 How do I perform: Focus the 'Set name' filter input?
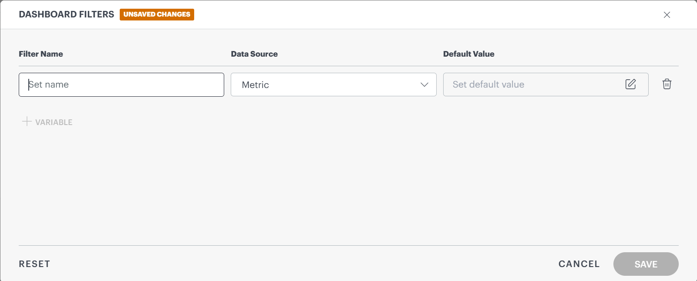pyautogui.click(x=121, y=85)
